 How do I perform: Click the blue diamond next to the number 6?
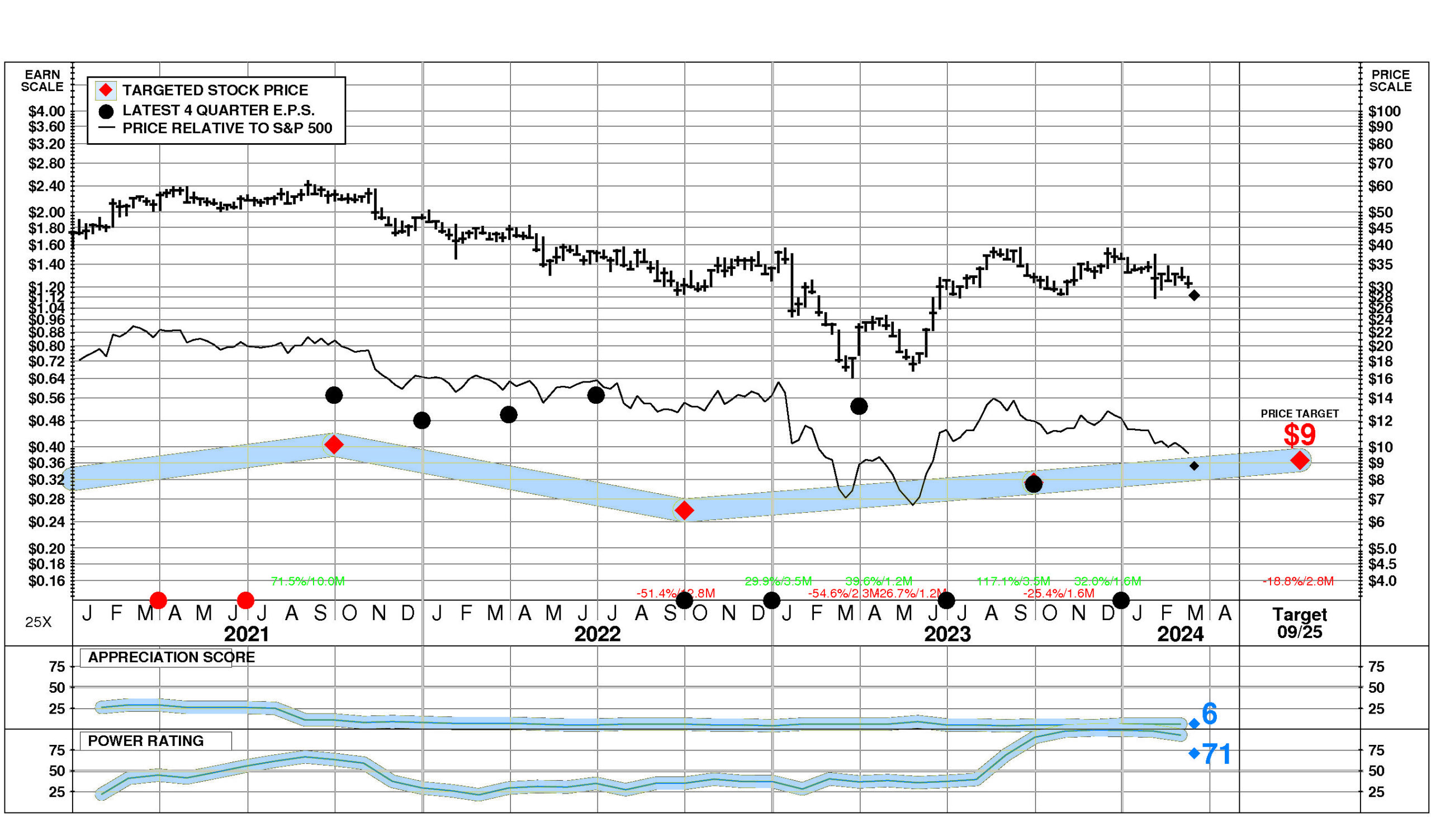point(1194,723)
